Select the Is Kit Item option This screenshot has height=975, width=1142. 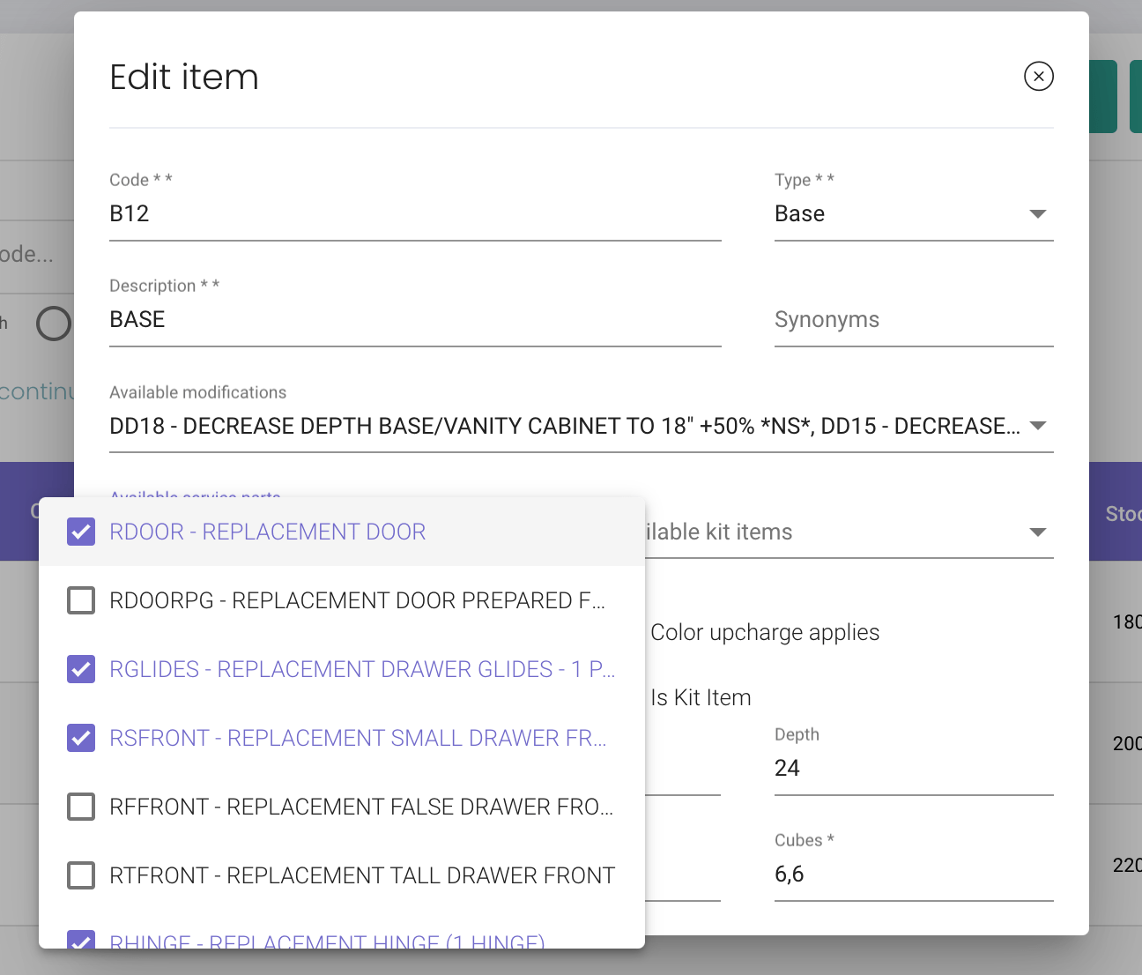click(701, 697)
